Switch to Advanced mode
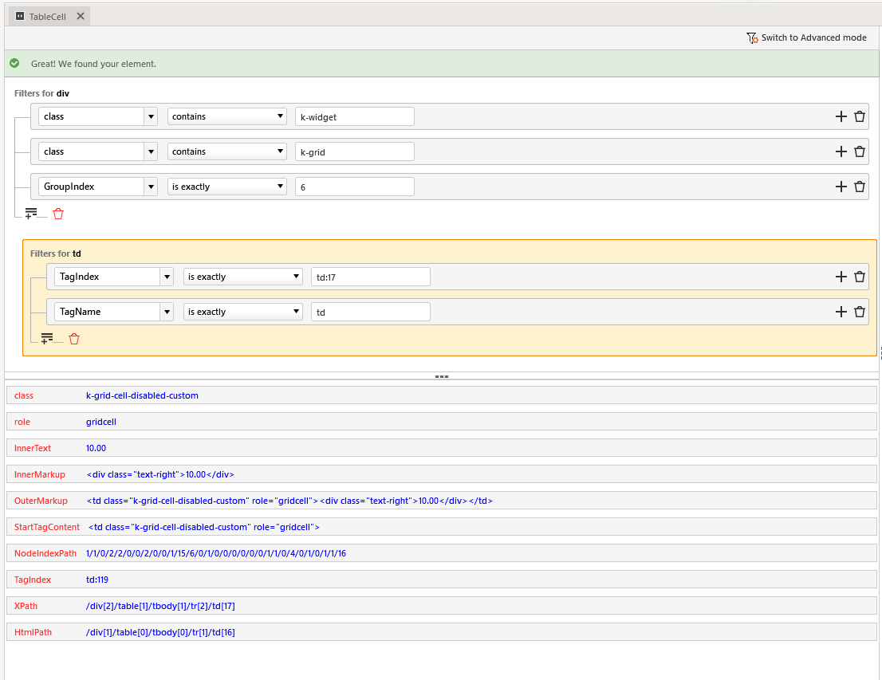Screen dimensions: 882x680 [806, 37]
